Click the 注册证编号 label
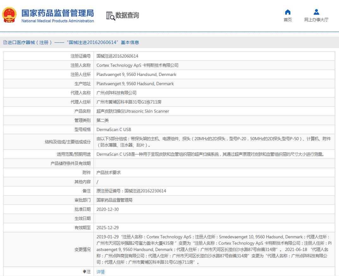The image size is (339, 276). (81, 56)
